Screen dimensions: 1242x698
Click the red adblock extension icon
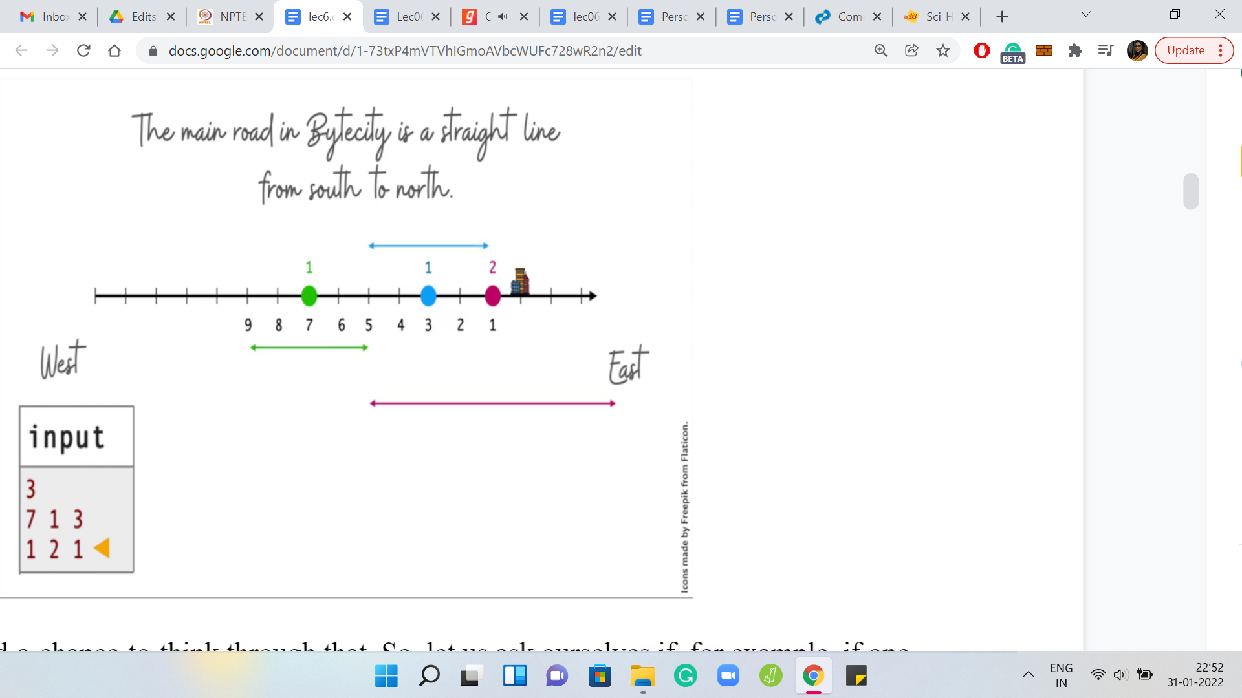tap(981, 50)
